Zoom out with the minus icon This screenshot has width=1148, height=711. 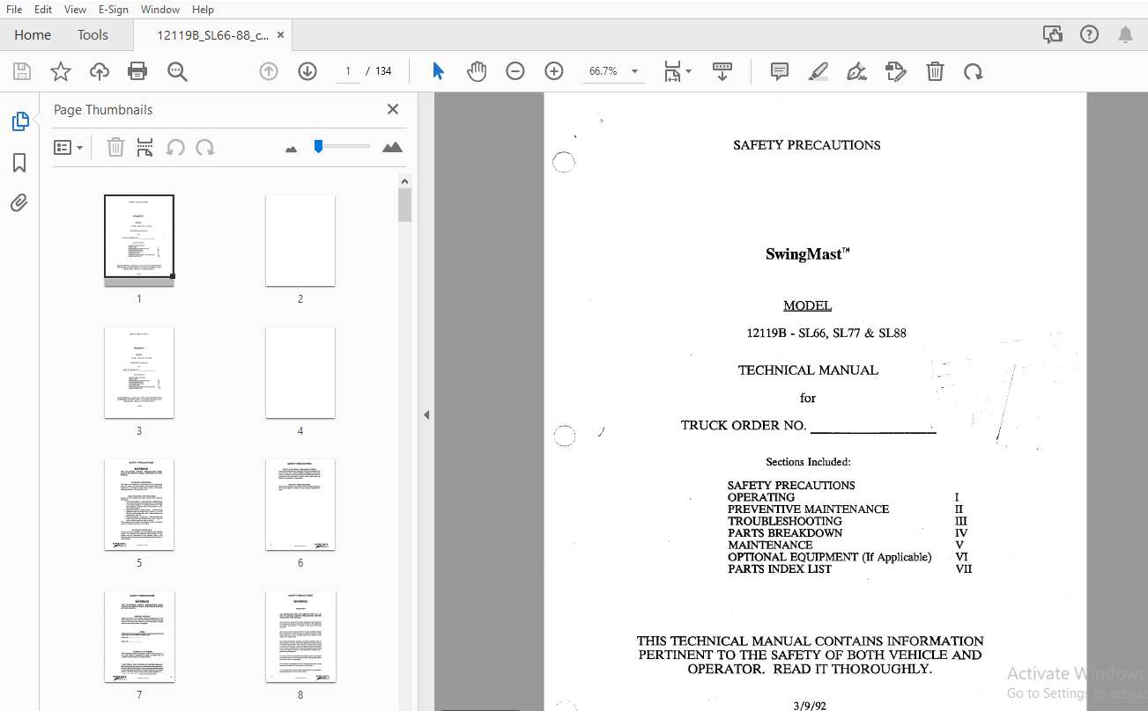click(515, 71)
